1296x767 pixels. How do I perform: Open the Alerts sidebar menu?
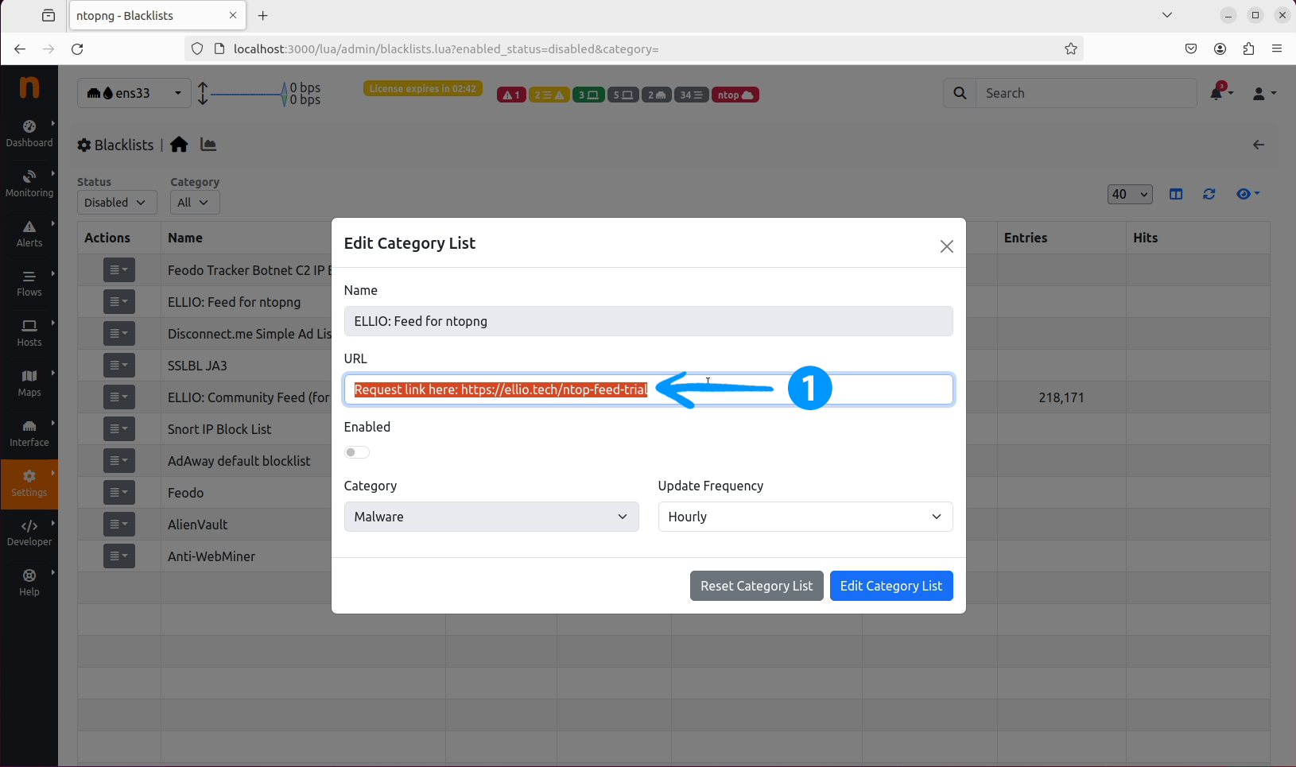coord(29,233)
